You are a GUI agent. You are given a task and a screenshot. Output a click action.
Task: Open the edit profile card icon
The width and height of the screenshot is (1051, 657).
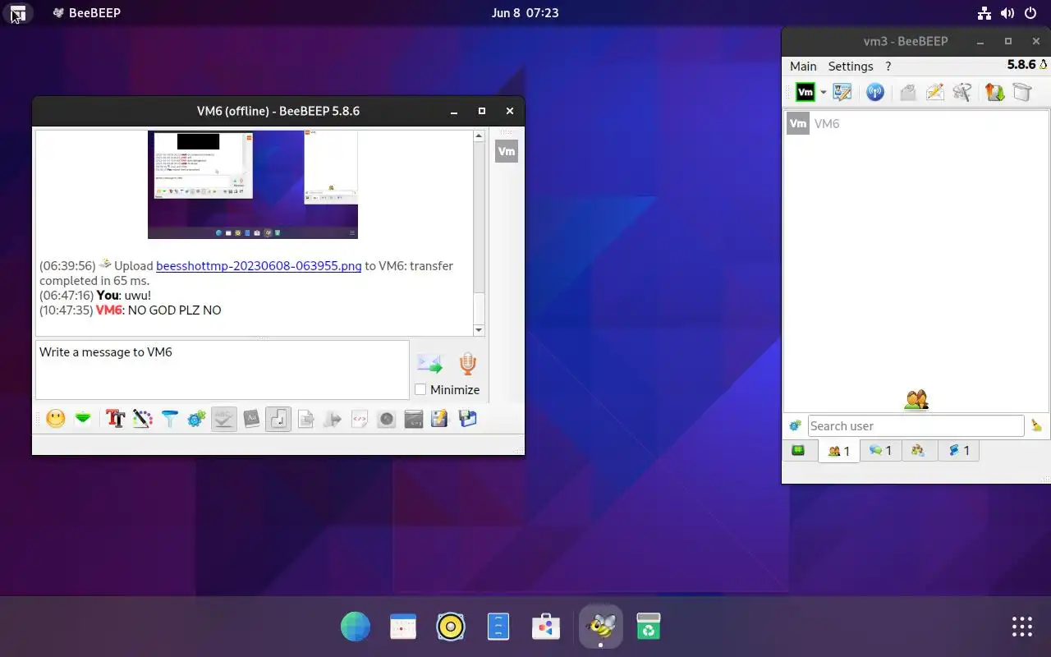click(x=842, y=92)
